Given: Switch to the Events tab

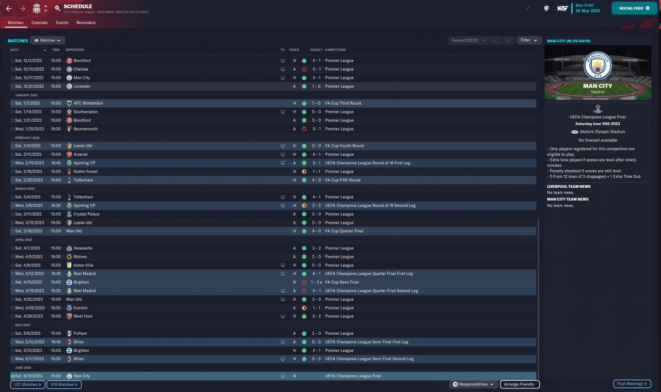Looking at the screenshot, I should pyautogui.click(x=62, y=23).
